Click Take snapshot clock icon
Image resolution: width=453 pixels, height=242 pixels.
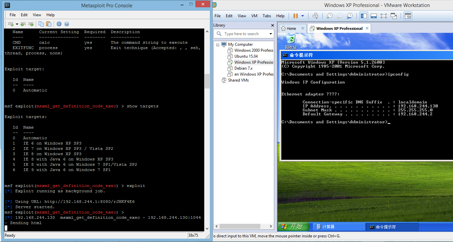330,16
